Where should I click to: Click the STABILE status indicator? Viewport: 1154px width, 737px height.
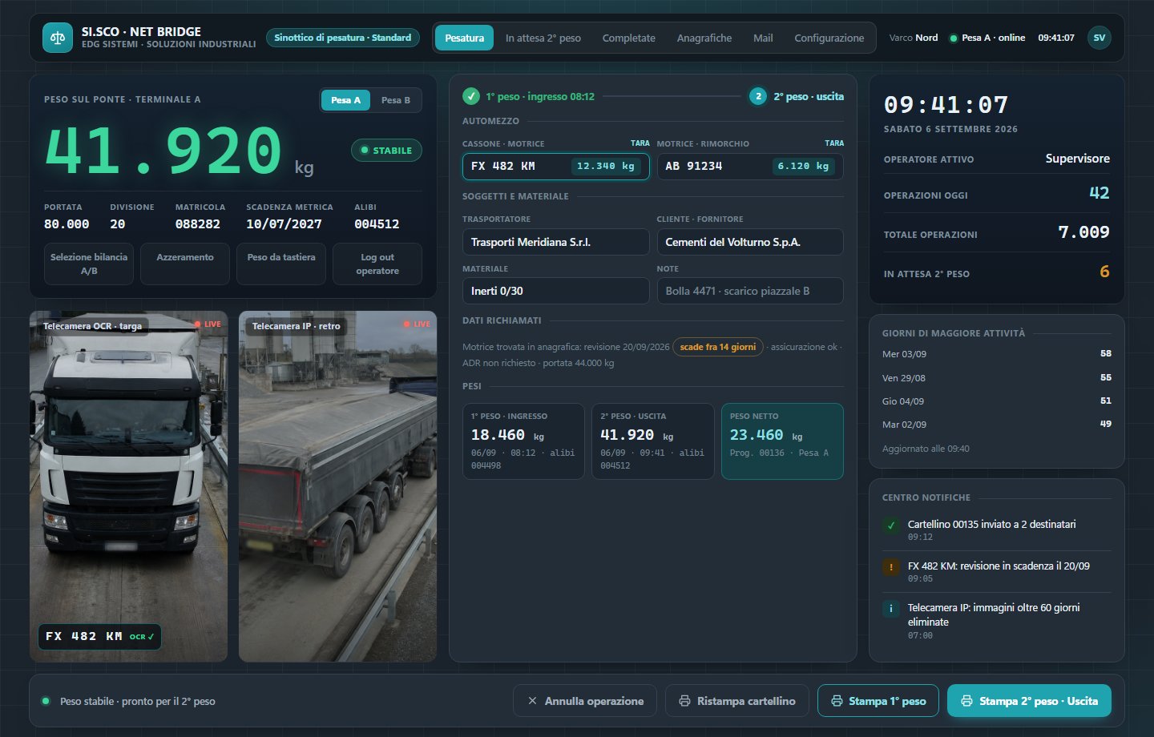(x=386, y=151)
